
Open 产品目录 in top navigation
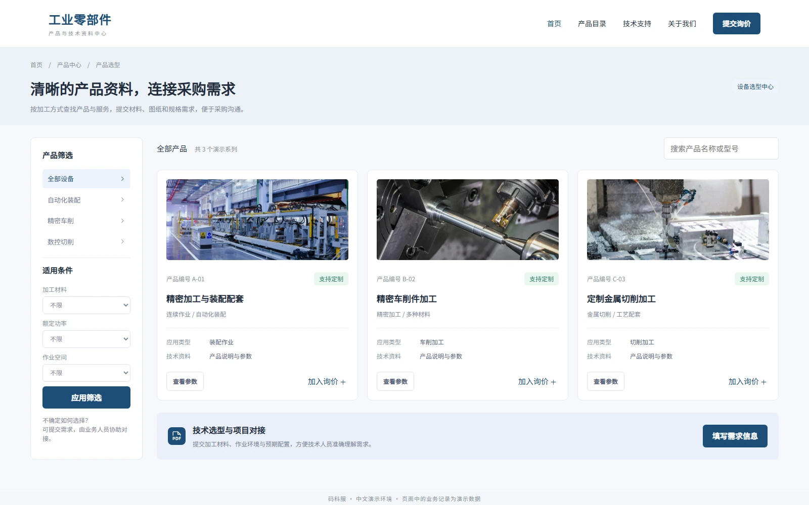592,24
